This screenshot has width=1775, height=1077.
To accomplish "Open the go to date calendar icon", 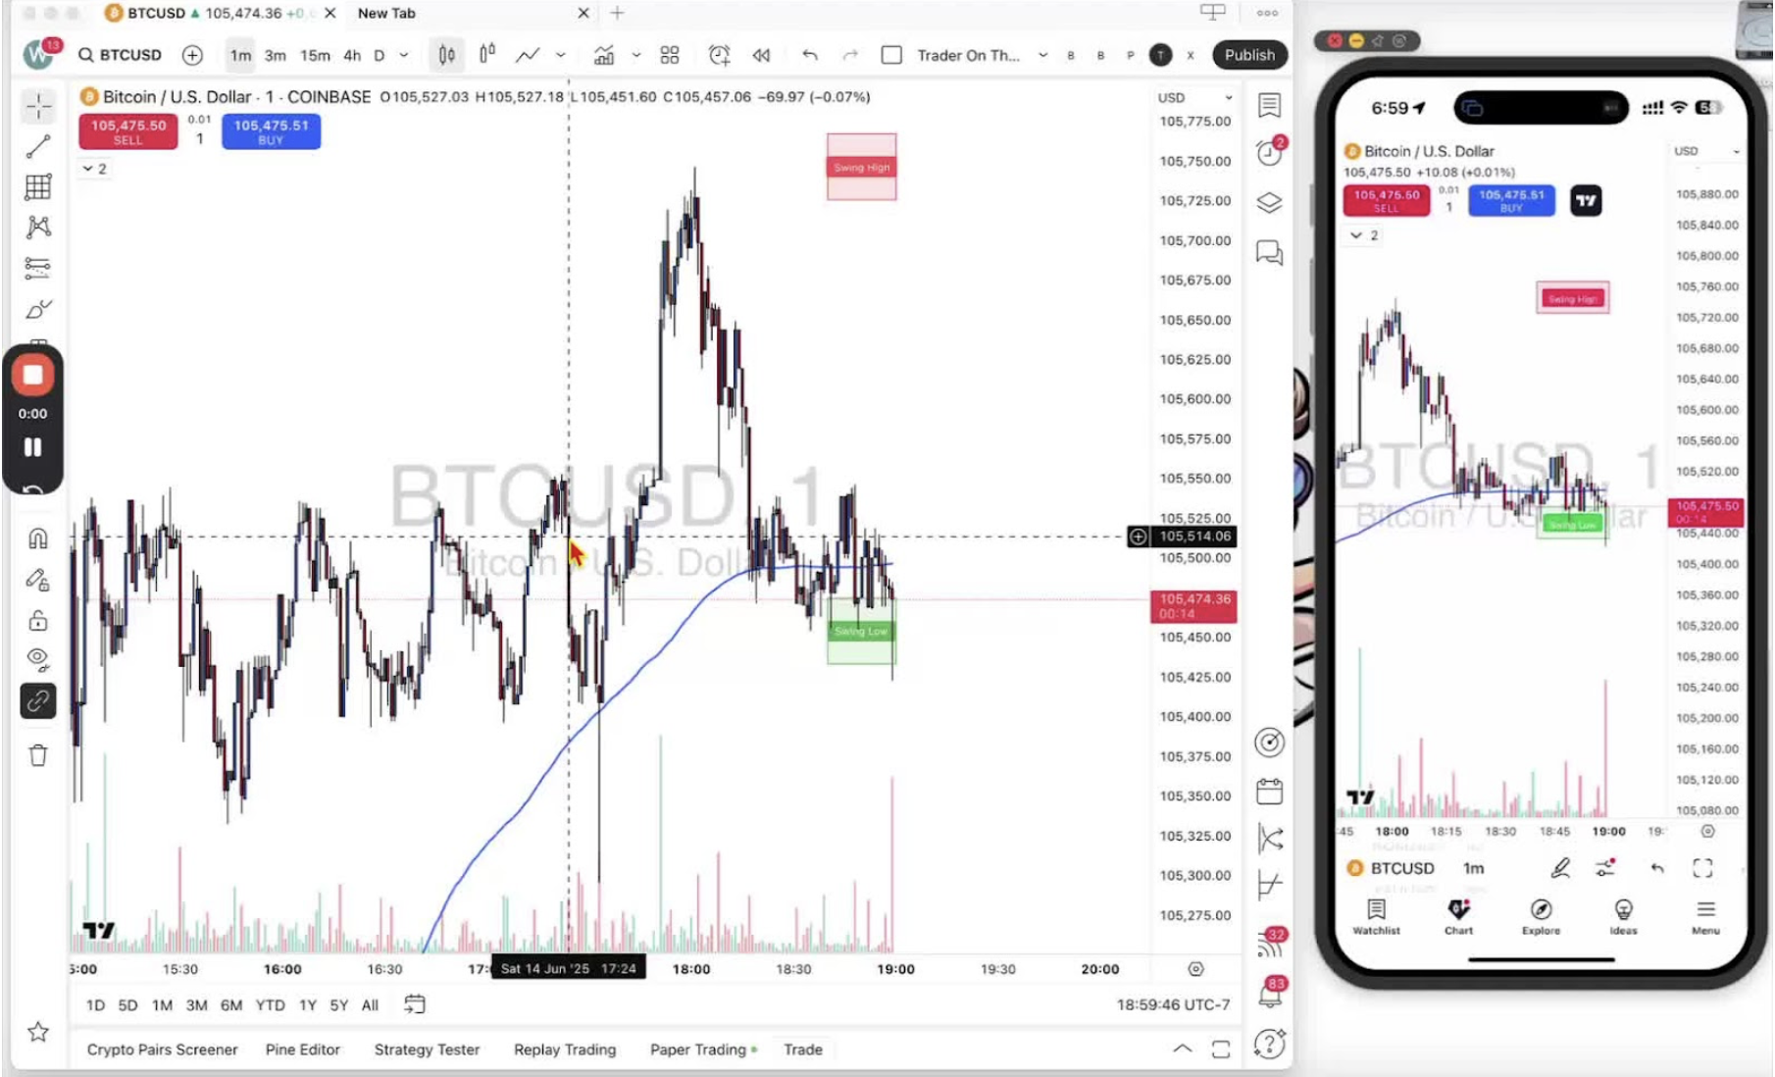I will coord(415,1004).
